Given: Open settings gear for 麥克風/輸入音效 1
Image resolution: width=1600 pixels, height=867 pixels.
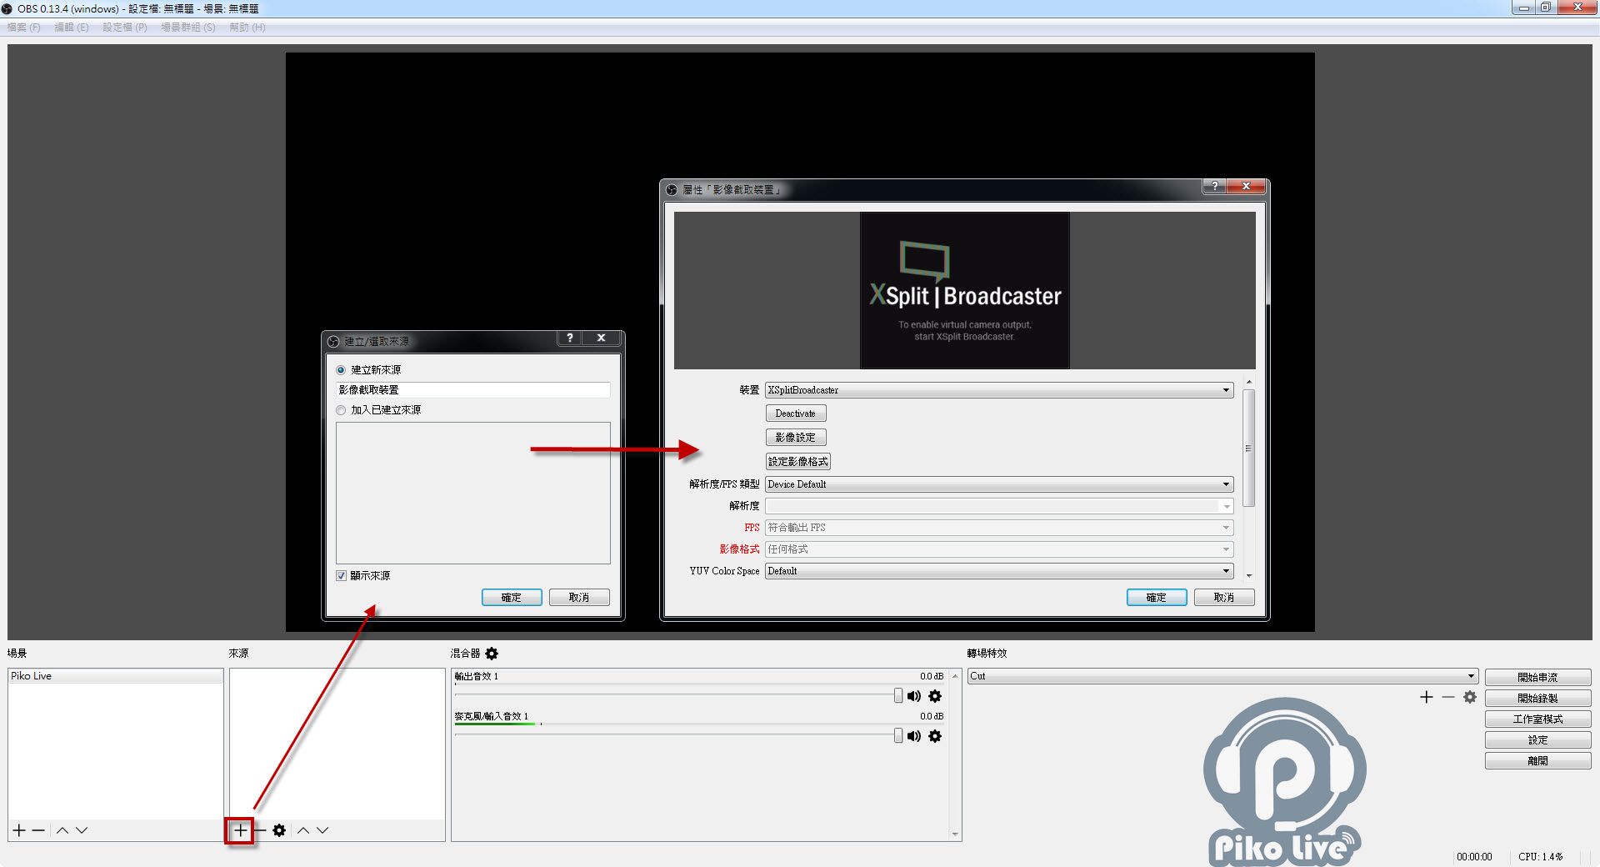Looking at the screenshot, I should tap(935, 736).
